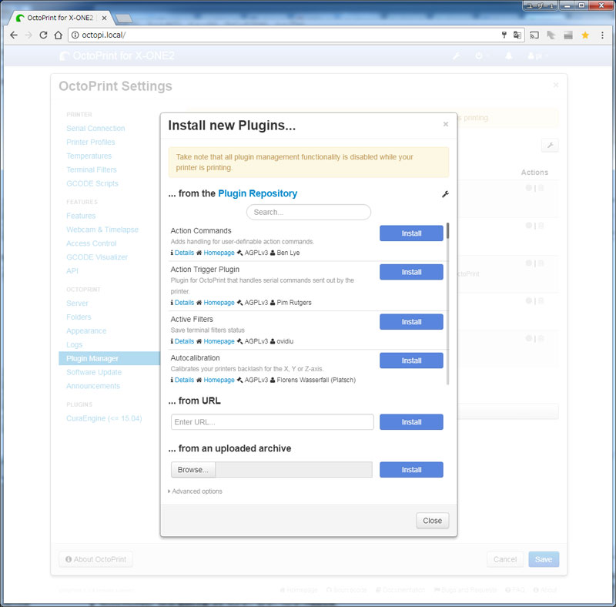The width and height of the screenshot is (616, 607).
Task: View Details for Action Commands
Action: coord(184,253)
